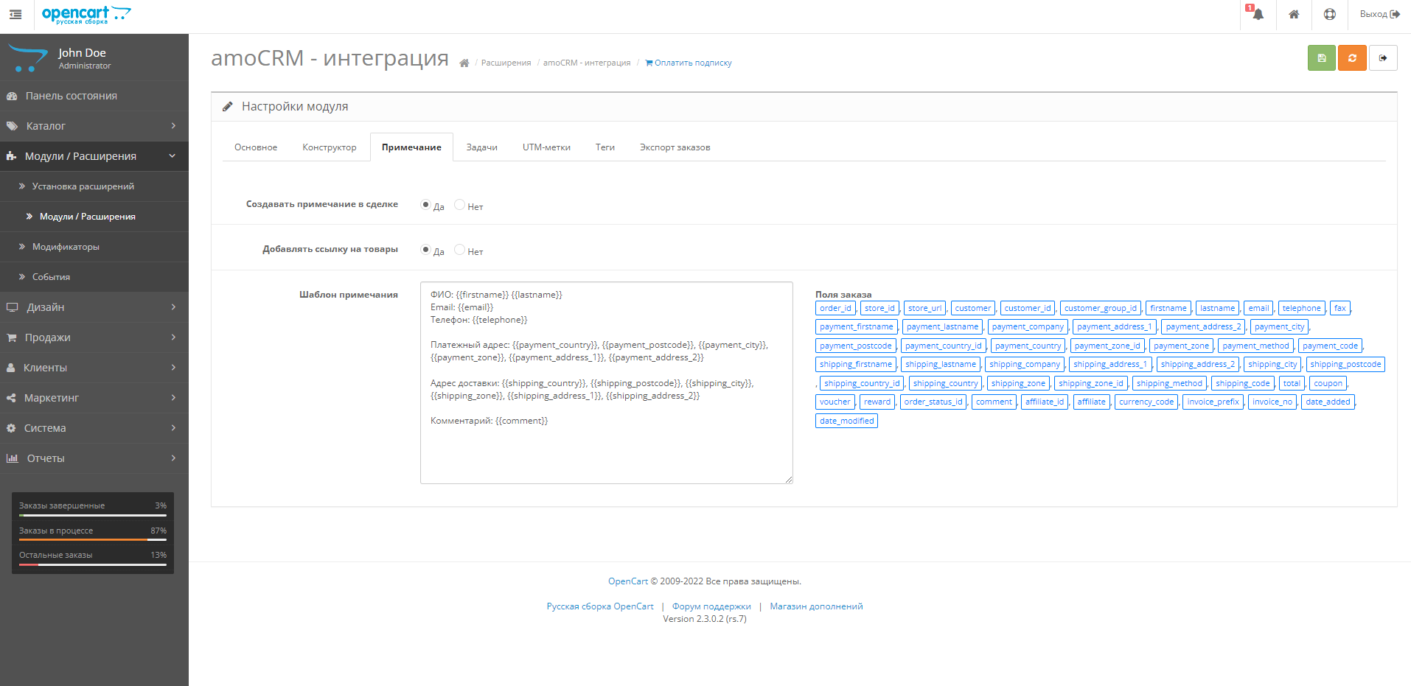Insert the shipping_method order field tag
The height and width of the screenshot is (686, 1411).
pos(1169,382)
